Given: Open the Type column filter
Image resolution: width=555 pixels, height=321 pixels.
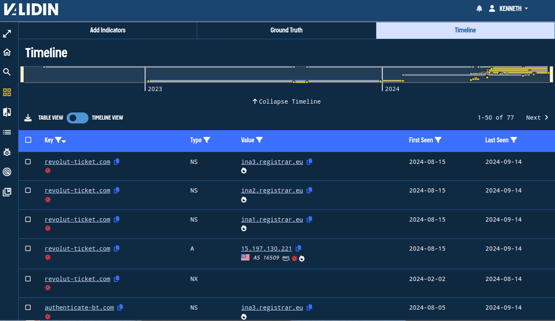Looking at the screenshot, I should point(206,140).
